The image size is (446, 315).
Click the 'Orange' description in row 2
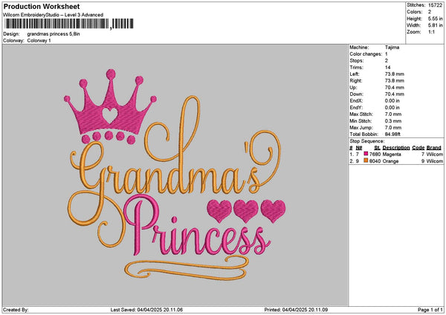[x=390, y=161]
